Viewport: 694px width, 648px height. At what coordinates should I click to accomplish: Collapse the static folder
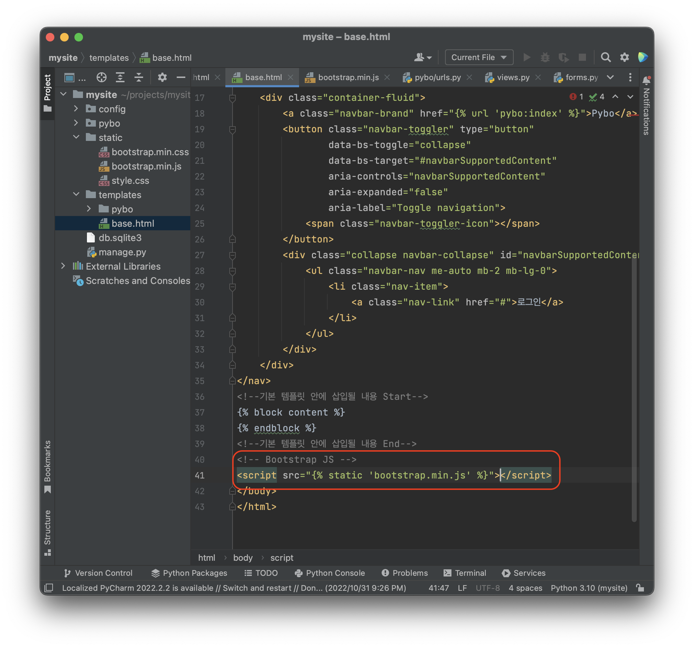76,137
